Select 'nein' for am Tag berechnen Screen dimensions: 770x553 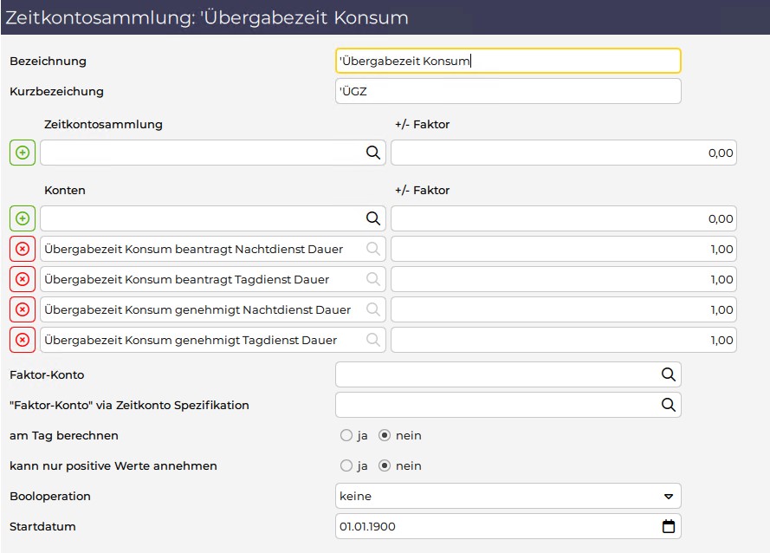coord(385,435)
